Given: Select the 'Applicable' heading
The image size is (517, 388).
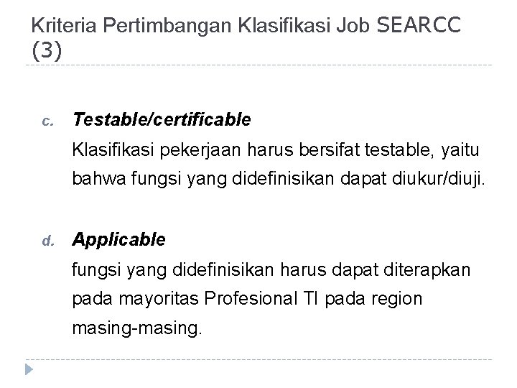Looking at the screenshot, I should (118, 240).
